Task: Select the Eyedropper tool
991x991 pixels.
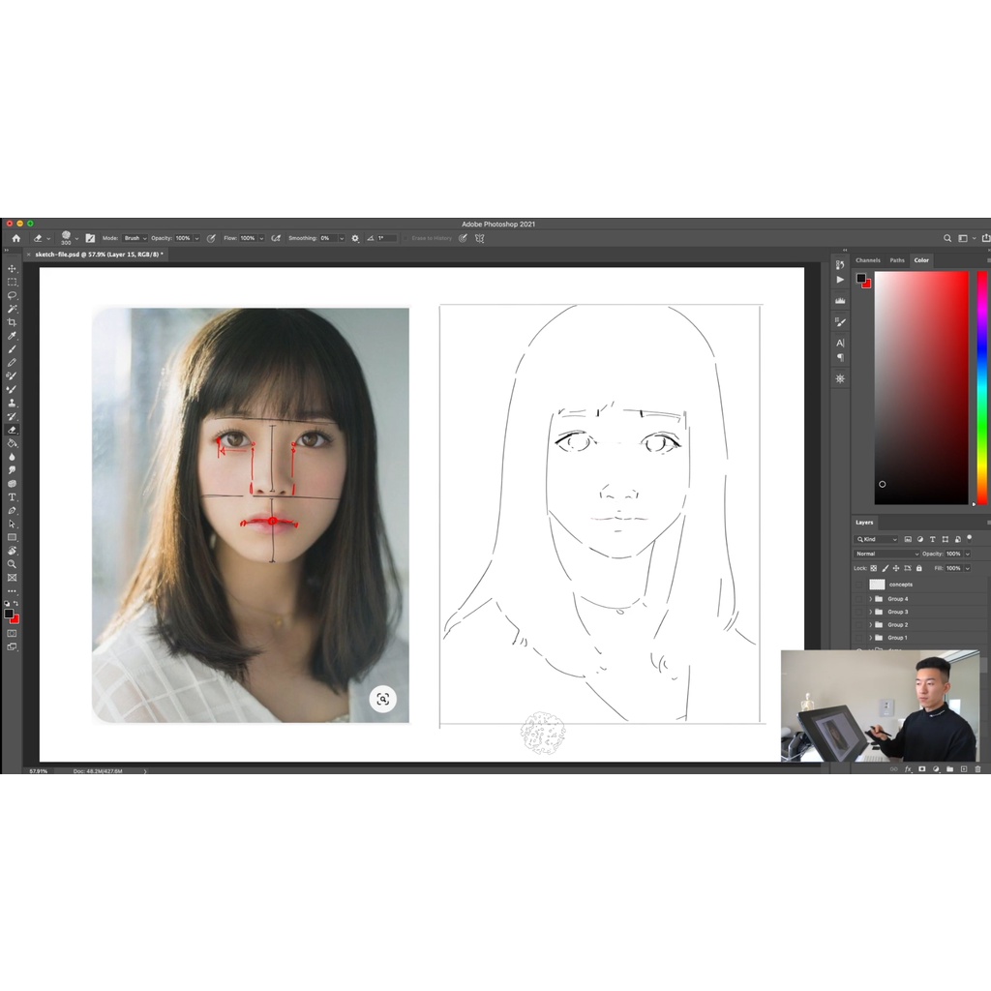Action: pyautogui.click(x=13, y=334)
